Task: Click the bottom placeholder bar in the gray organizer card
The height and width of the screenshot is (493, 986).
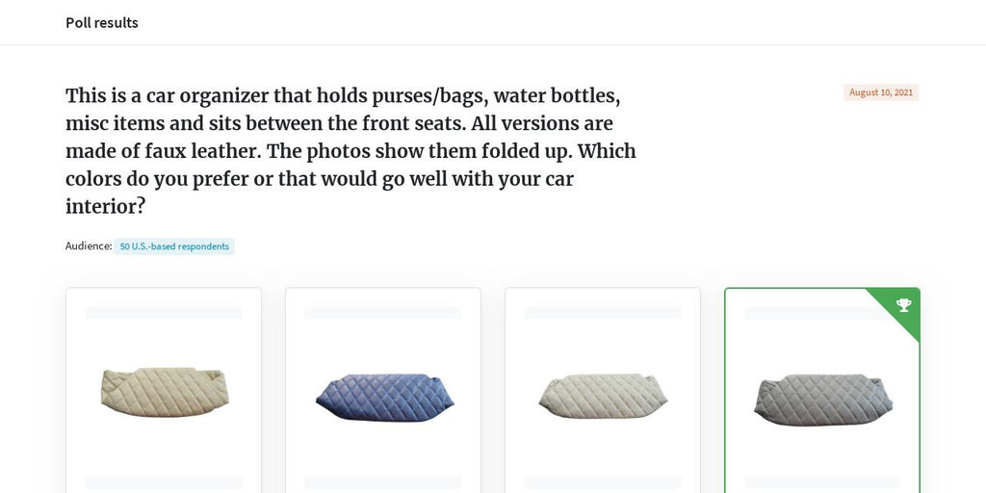Action: pyautogui.click(x=822, y=483)
